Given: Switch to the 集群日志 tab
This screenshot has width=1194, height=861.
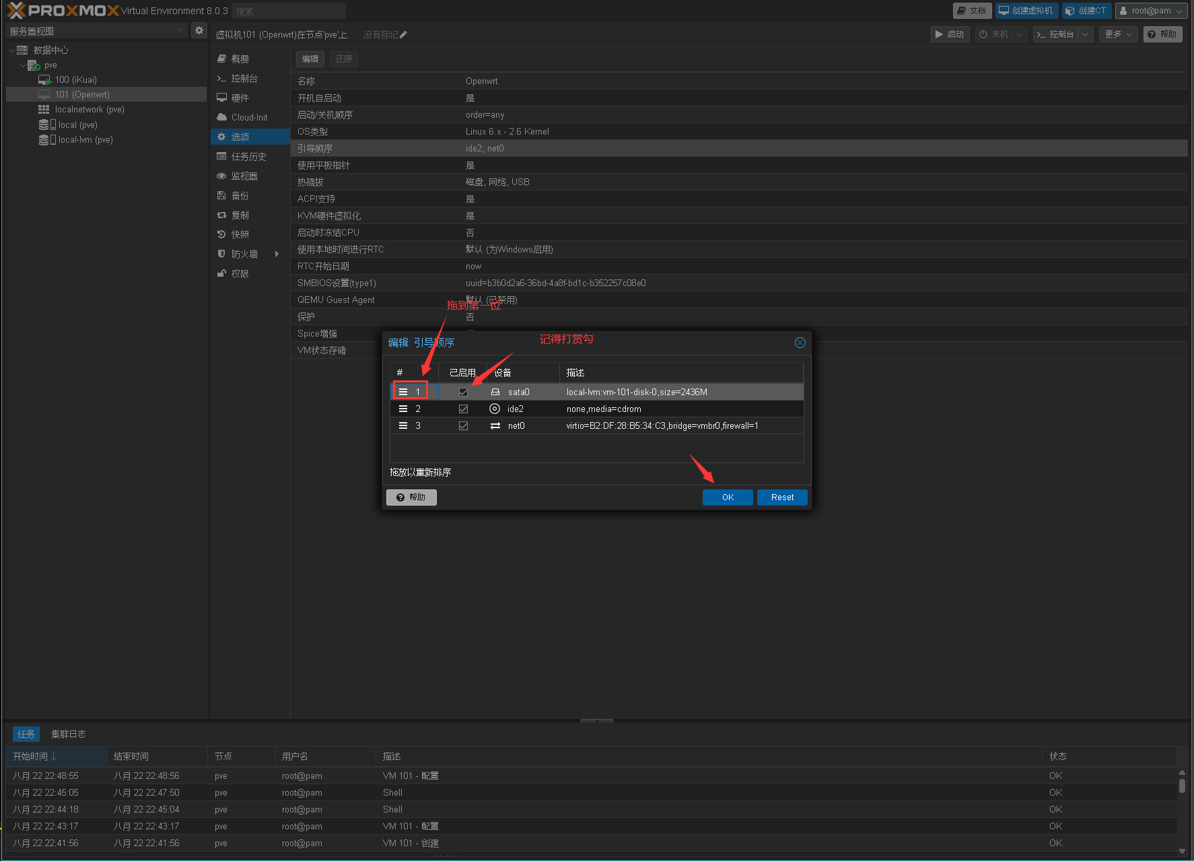Looking at the screenshot, I should [x=69, y=734].
